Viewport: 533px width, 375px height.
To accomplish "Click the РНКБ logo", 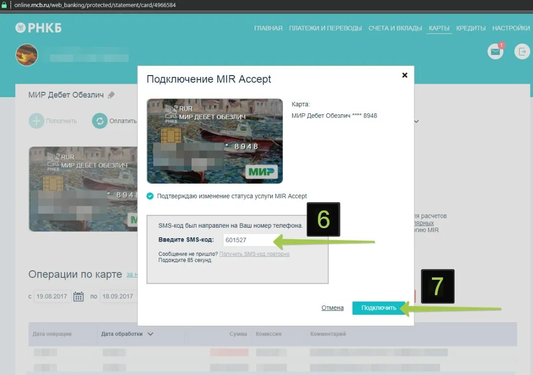I will tap(38, 28).
